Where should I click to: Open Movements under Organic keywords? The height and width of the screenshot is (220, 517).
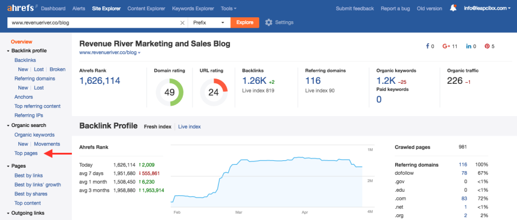click(x=47, y=144)
